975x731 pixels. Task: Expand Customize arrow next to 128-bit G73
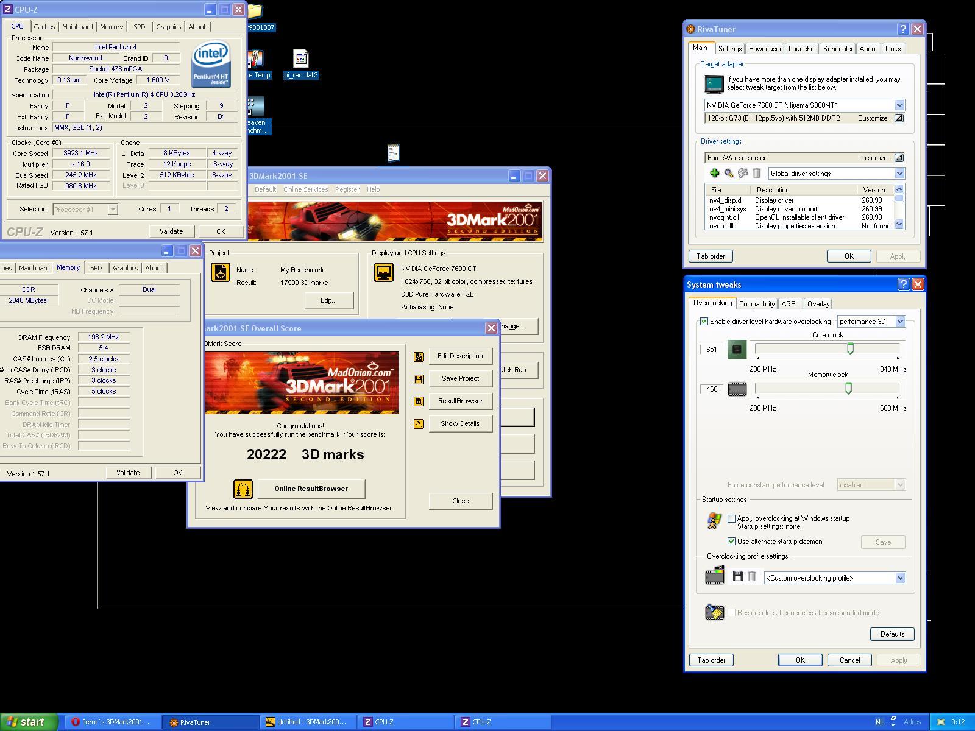click(x=899, y=118)
